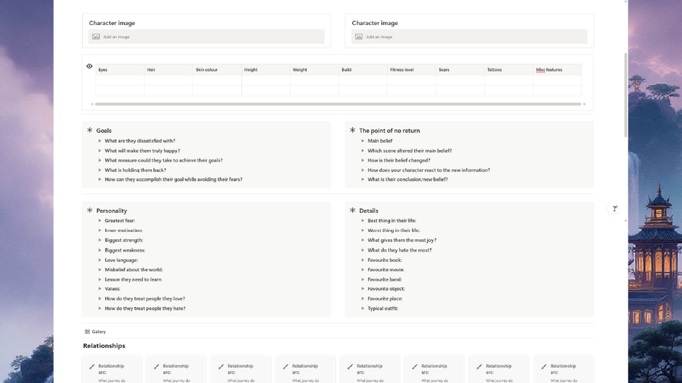Open the Gallery view tab
The width and height of the screenshot is (682, 383).
point(95,332)
